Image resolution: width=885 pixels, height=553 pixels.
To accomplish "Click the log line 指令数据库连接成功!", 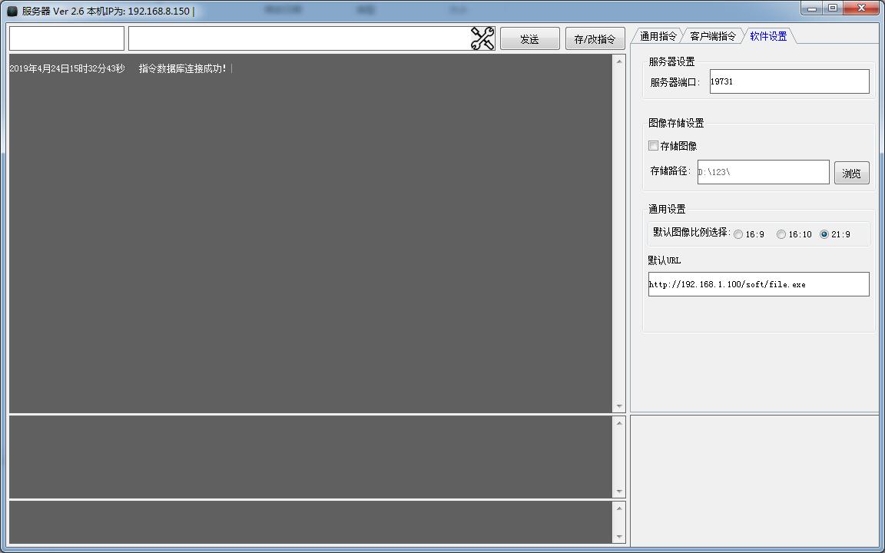I will [182, 69].
